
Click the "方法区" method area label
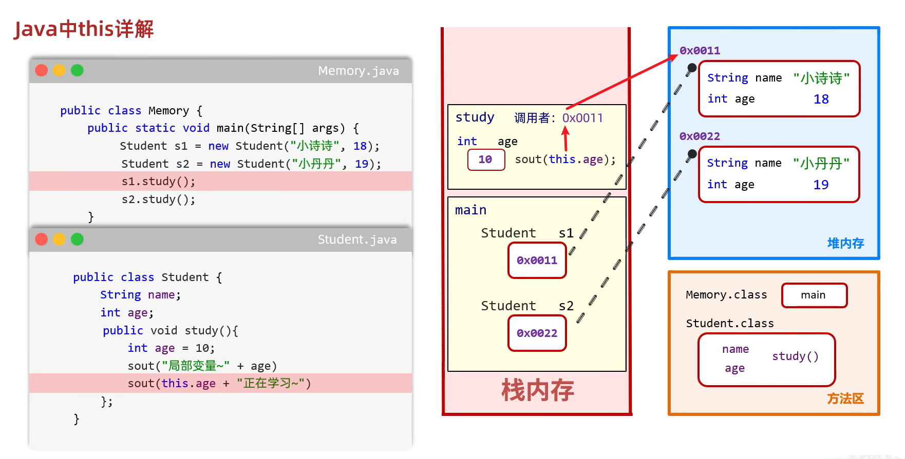(845, 399)
